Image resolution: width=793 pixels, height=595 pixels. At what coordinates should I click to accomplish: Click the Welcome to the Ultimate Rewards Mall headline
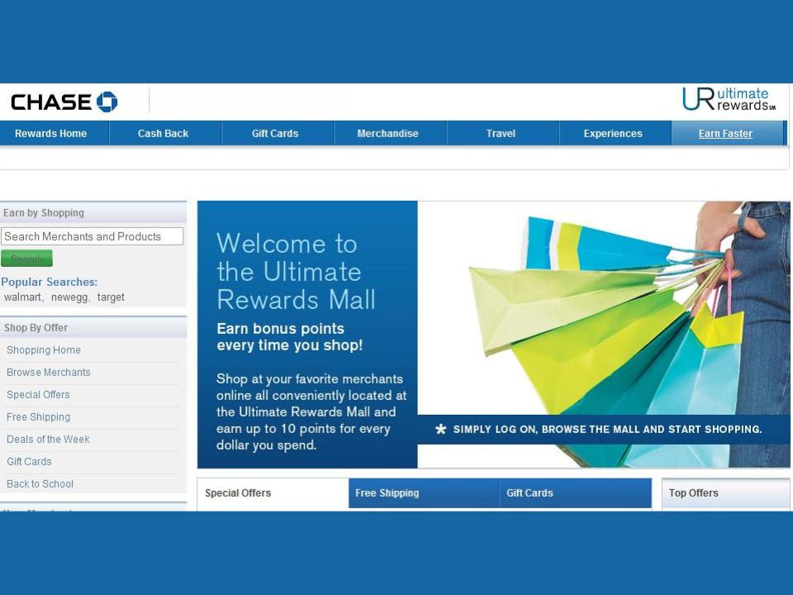297,271
